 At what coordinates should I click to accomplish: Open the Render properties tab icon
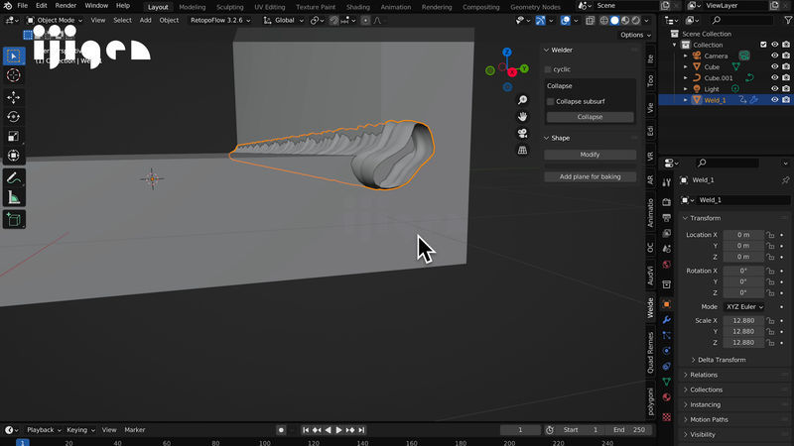666,202
